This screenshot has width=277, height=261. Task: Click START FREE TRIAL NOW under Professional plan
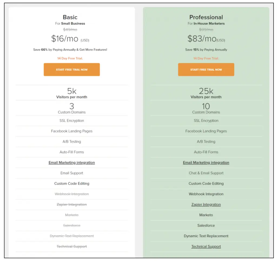[x=206, y=69]
